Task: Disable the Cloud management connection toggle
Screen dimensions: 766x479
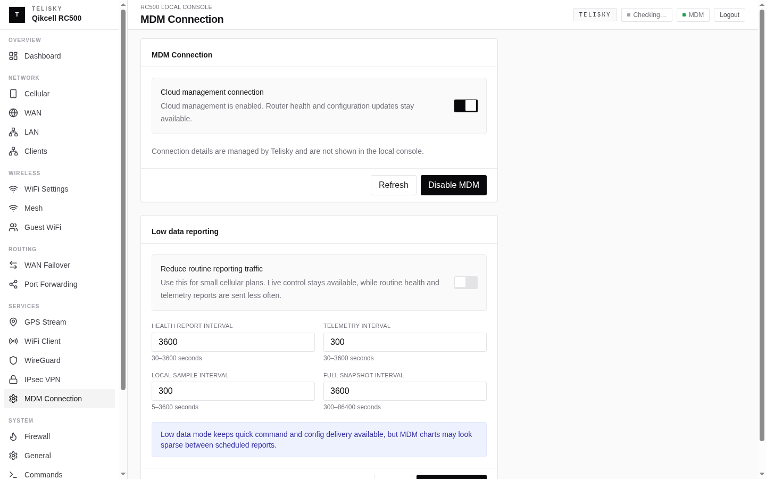Action: click(x=466, y=106)
